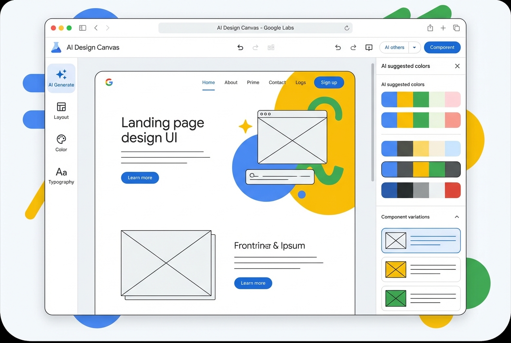
Task: Collapse the Component variations section
Action: pyautogui.click(x=457, y=217)
